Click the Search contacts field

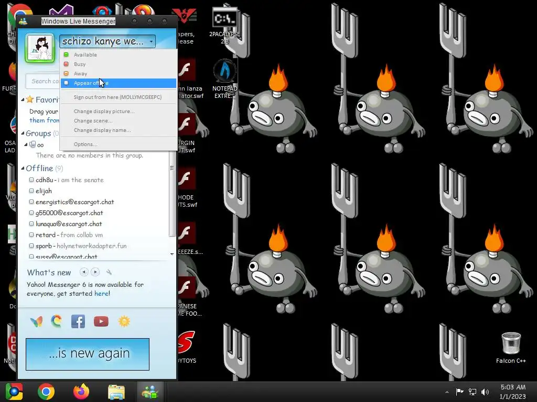click(x=42, y=81)
